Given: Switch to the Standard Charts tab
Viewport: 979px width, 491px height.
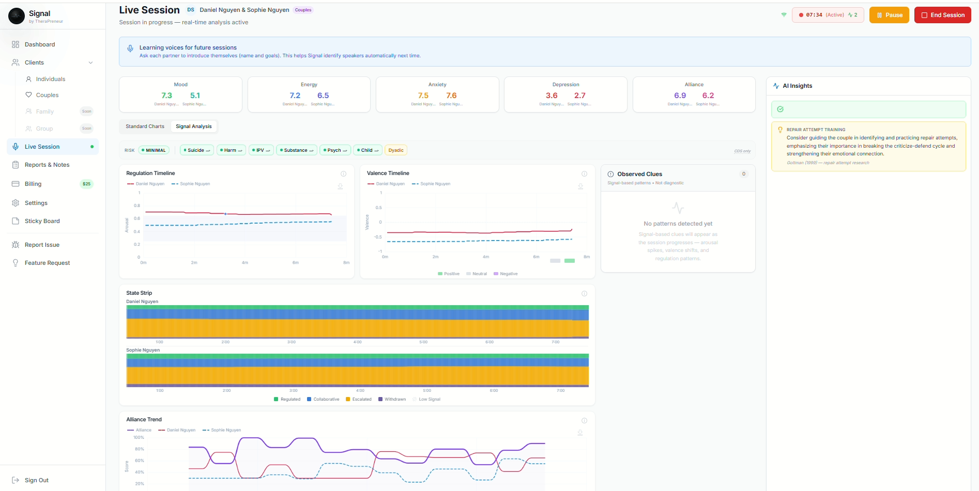Looking at the screenshot, I should (x=145, y=126).
